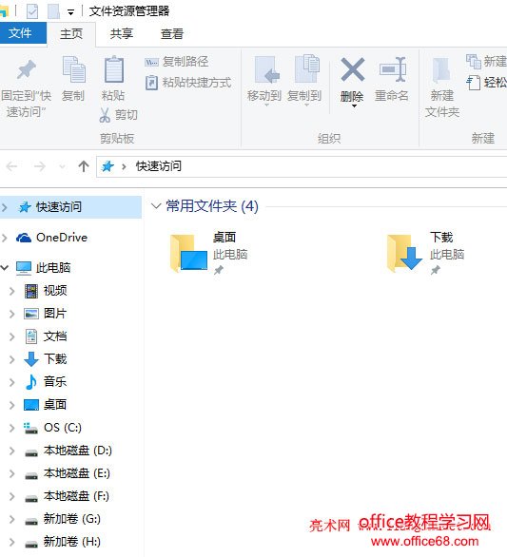Expand the 图片 tree node
The height and width of the screenshot is (557, 507).
[x=12, y=314]
